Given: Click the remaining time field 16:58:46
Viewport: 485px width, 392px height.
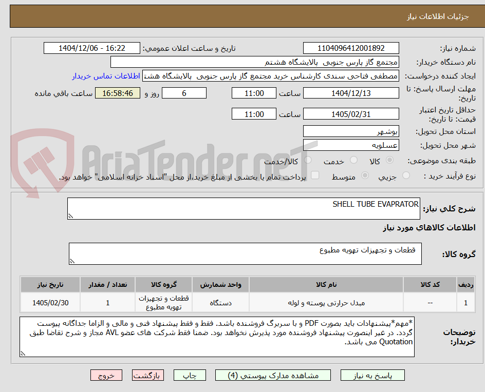Looking at the screenshot, I should (x=118, y=93).
